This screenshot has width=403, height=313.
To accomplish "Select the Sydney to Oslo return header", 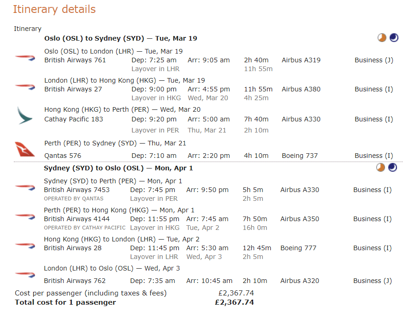I will point(119,168).
